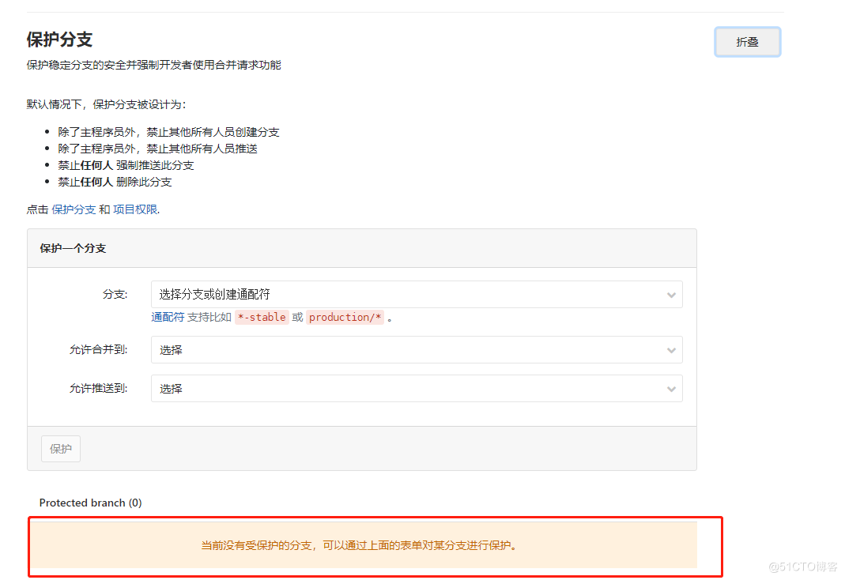Open the 保护分支 documentation link
The width and height of the screenshot is (845, 580).
click(74, 209)
